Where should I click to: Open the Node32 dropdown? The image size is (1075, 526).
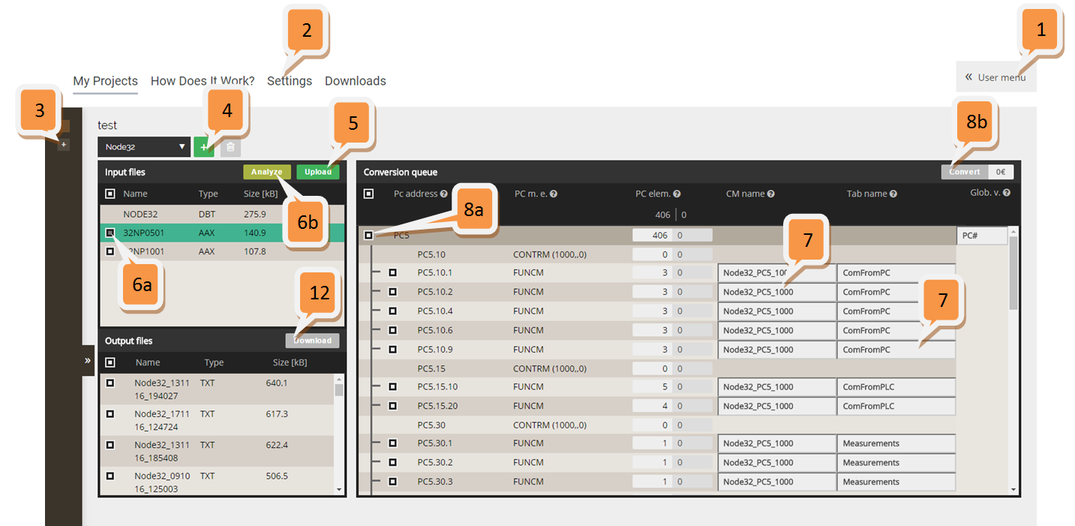(143, 147)
